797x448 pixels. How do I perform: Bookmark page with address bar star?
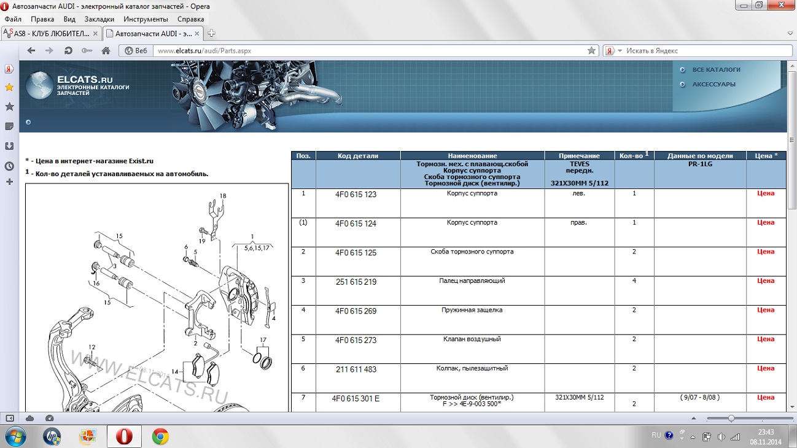[x=591, y=51]
